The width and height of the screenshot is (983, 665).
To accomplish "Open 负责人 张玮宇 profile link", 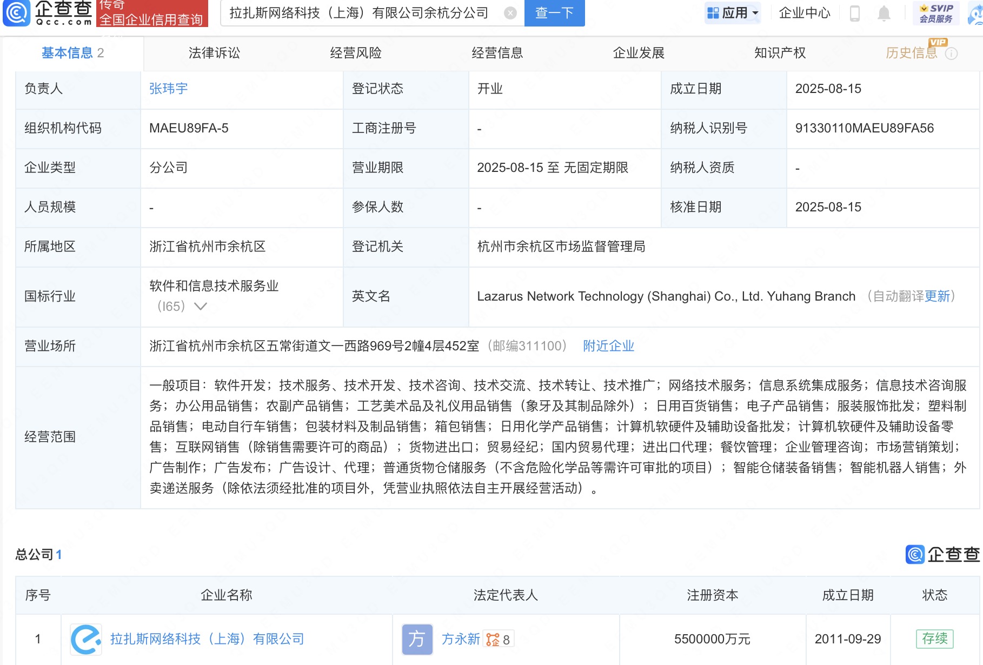I will [x=168, y=89].
